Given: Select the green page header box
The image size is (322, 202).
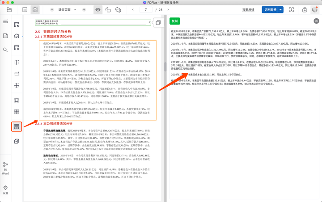Looking at the screenshot, I should (x=93, y=23).
